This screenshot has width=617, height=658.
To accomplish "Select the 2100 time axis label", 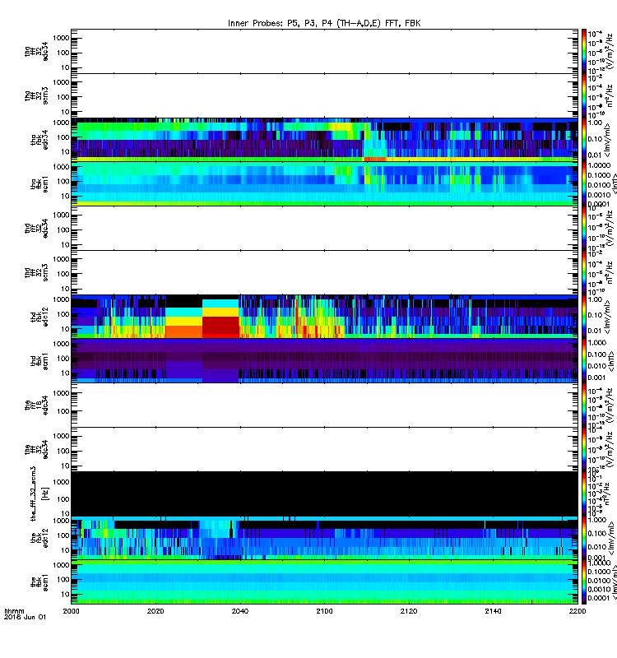I will 324,611.
